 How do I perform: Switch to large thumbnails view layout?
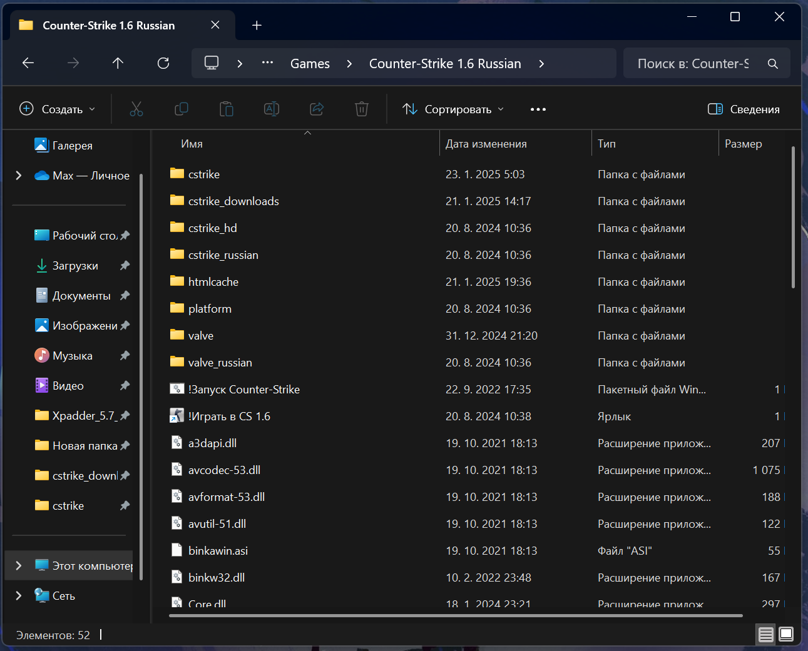point(786,635)
